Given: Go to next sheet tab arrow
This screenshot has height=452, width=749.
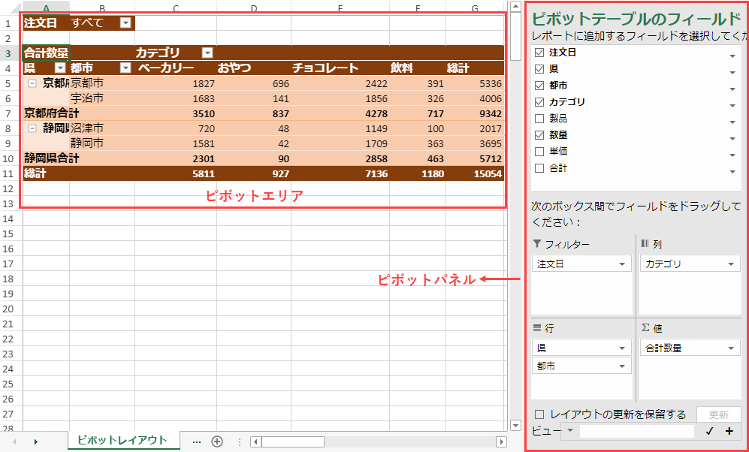Looking at the screenshot, I should (x=36, y=441).
